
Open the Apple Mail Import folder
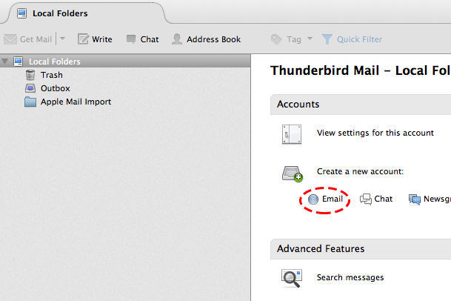pyautogui.click(x=76, y=102)
